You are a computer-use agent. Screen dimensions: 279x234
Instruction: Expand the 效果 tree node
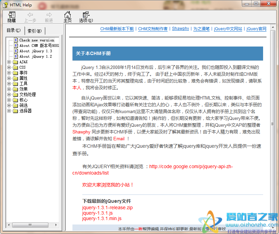point(9,89)
